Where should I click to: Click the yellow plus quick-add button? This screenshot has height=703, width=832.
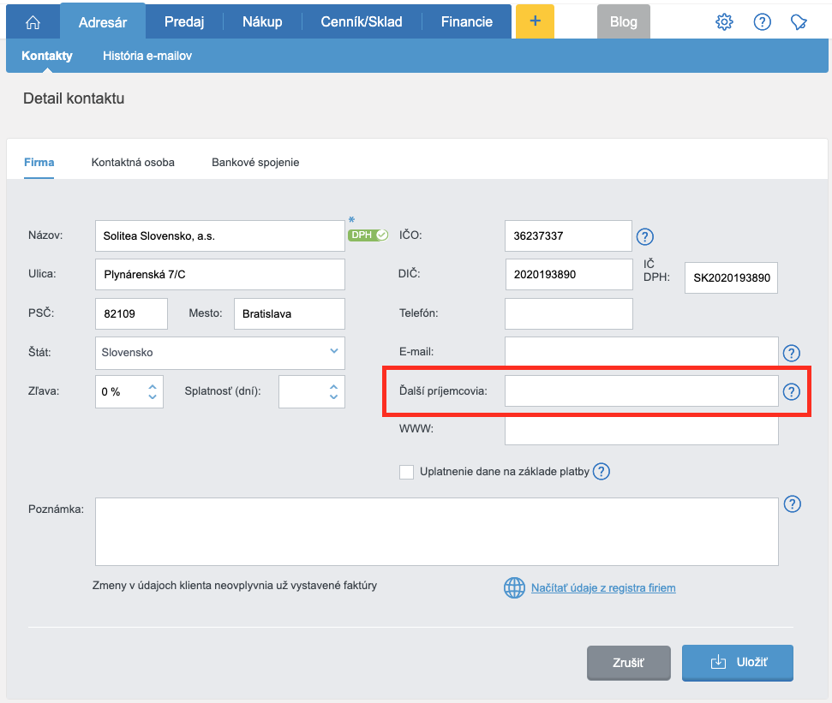(x=535, y=22)
